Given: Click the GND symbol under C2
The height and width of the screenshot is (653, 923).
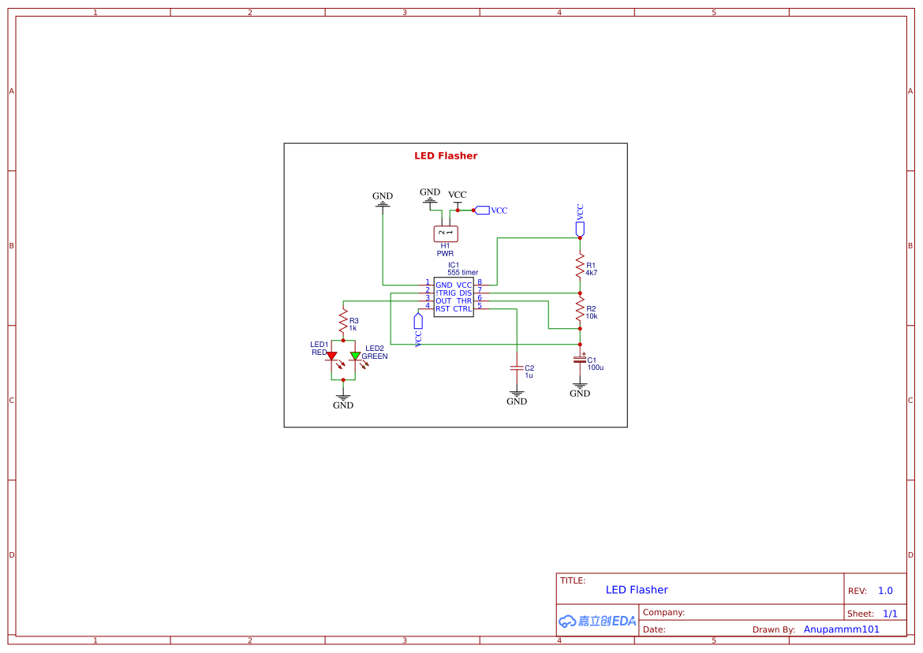Looking at the screenshot, I should [518, 394].
